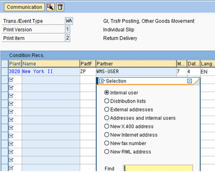Click the select-with-cursor toolbar icon
The height and width of the screenshot is (172, 215).
pyautogui.click(x=50, y=7)
